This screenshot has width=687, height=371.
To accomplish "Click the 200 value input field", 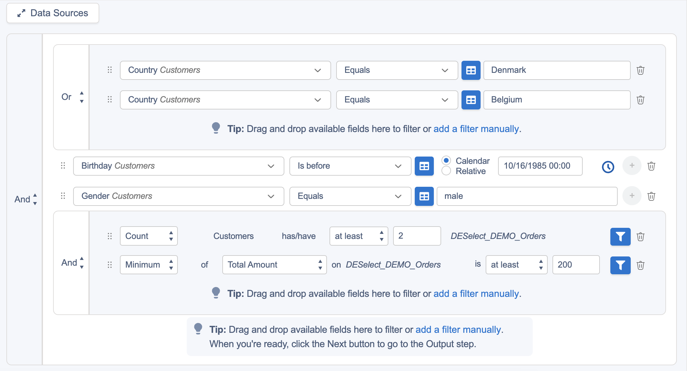I will click(x=576, y=265).
